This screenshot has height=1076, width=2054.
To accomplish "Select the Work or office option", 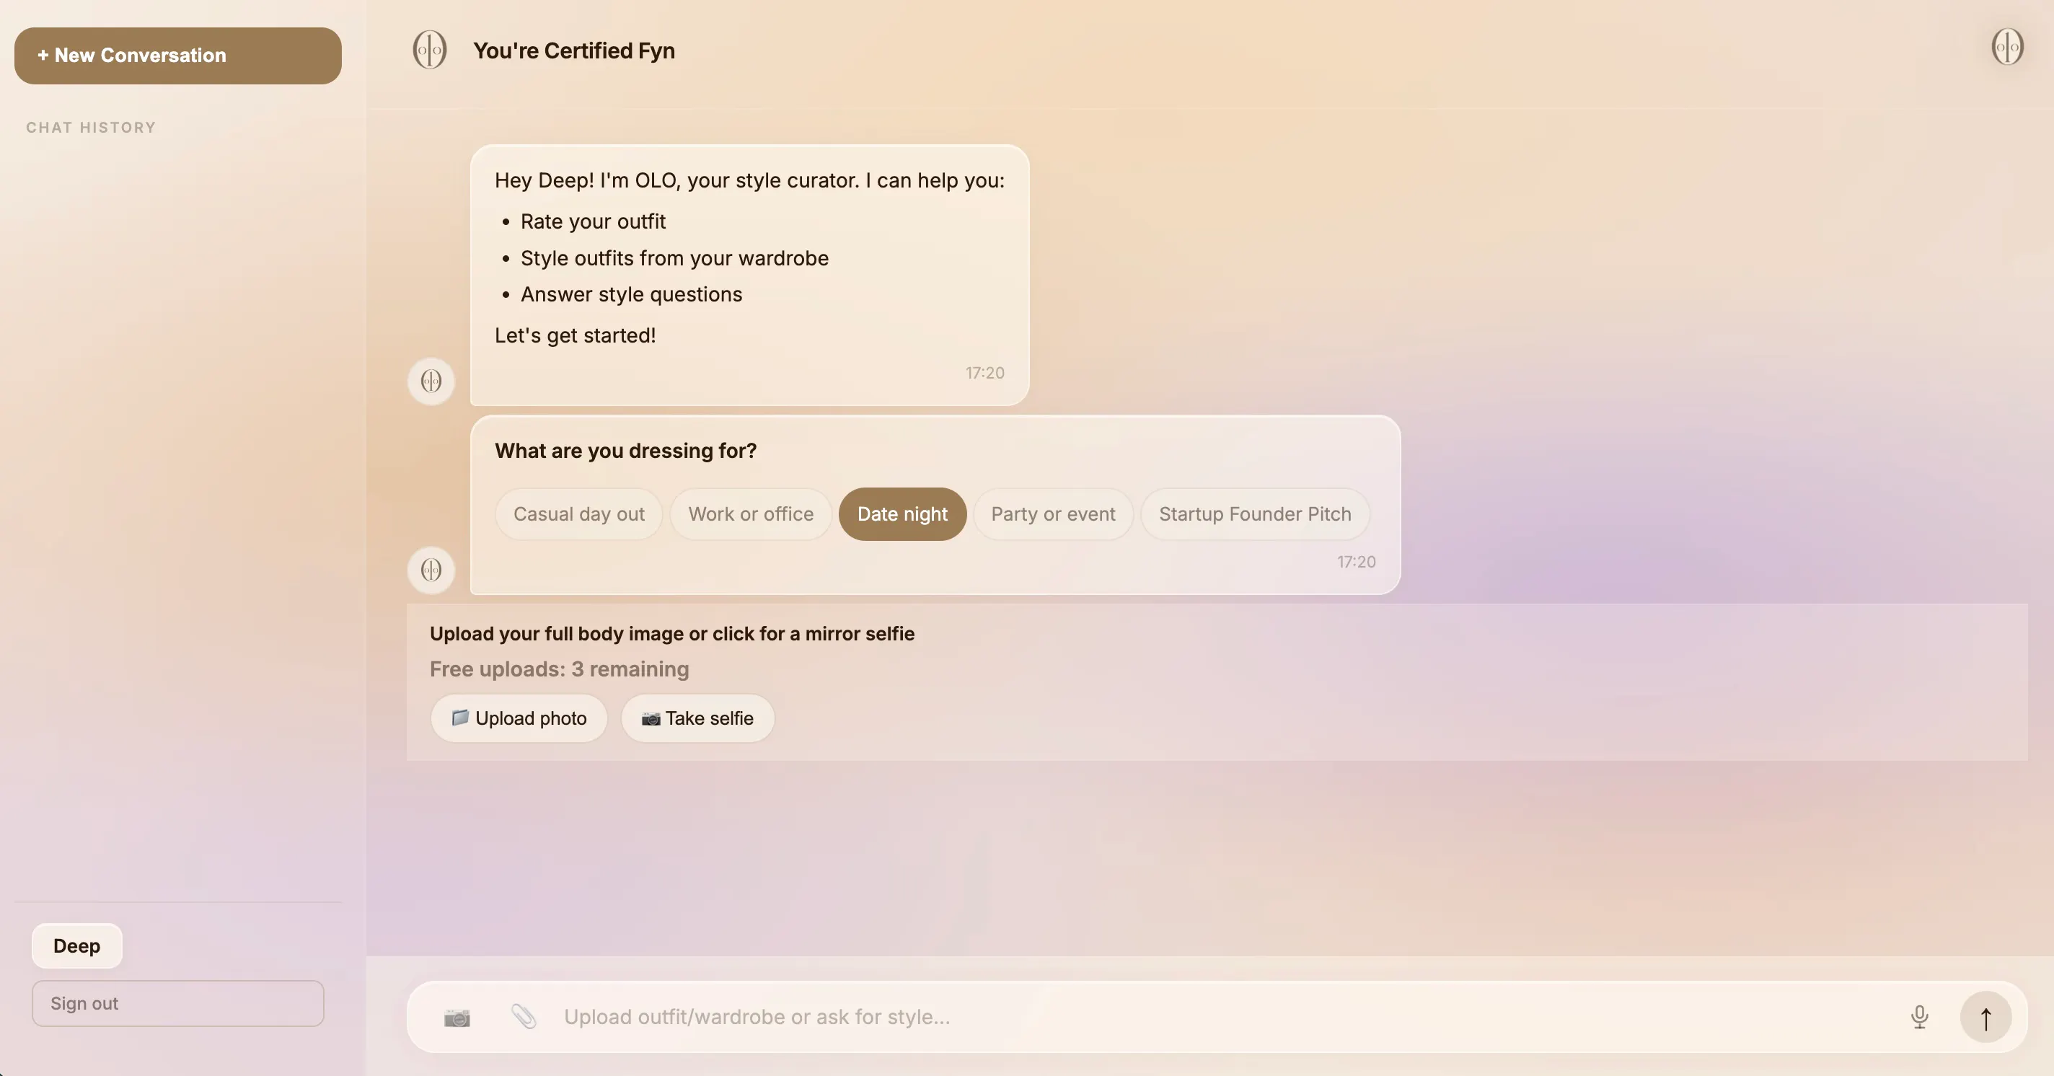I will 751,514.
